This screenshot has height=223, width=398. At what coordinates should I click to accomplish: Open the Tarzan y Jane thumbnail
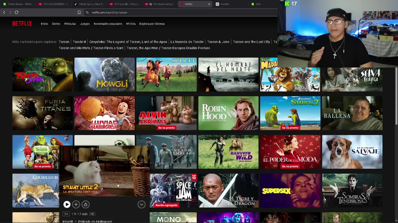[x=43, y=75]
